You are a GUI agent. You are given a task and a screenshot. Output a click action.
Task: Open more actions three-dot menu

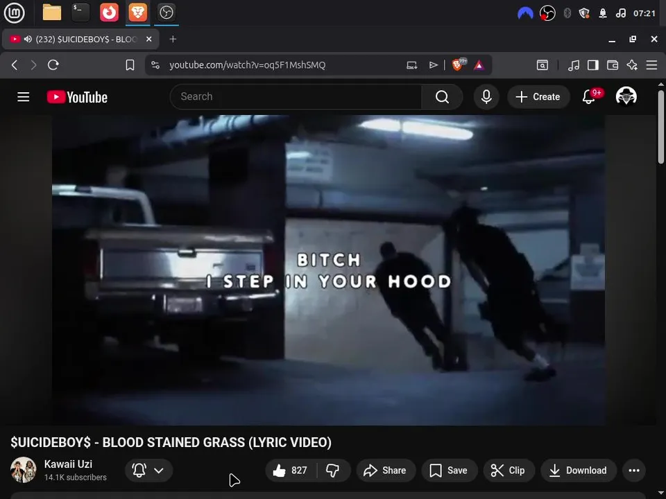(x=633, y=470)
